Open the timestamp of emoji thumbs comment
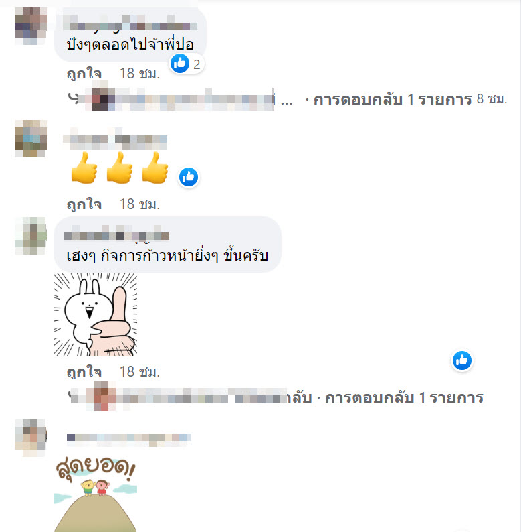This screenshot has height=532, width=521. coord(140,204)
